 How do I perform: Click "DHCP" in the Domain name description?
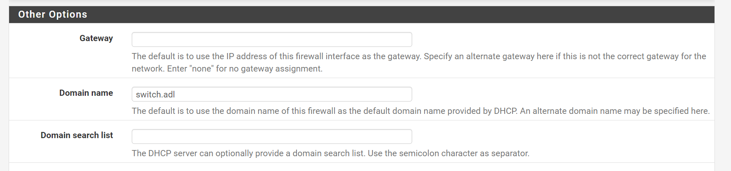click(505, 111)
